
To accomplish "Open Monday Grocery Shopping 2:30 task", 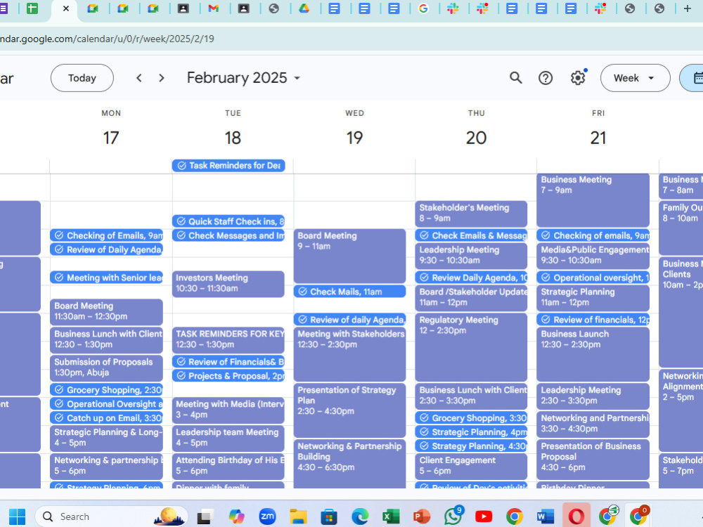I will pos(107,390).
